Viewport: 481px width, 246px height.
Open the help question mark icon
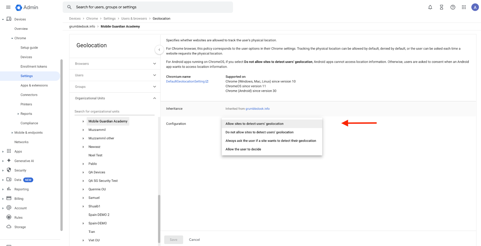pyautogui.click(x=453, y=7)
